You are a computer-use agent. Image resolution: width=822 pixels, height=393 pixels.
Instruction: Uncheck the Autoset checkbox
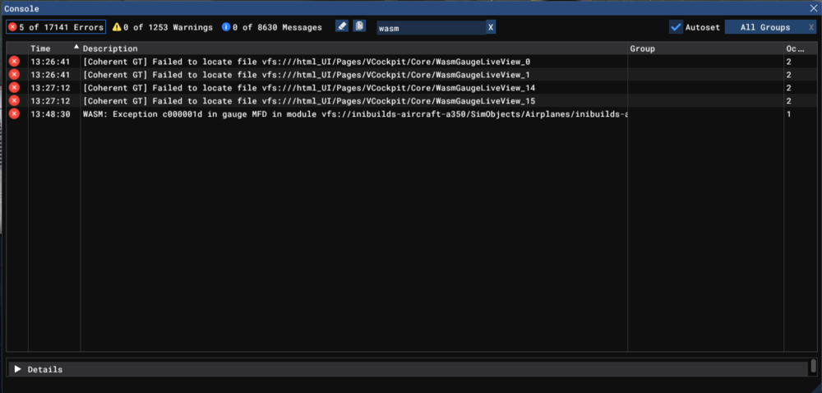676,27
